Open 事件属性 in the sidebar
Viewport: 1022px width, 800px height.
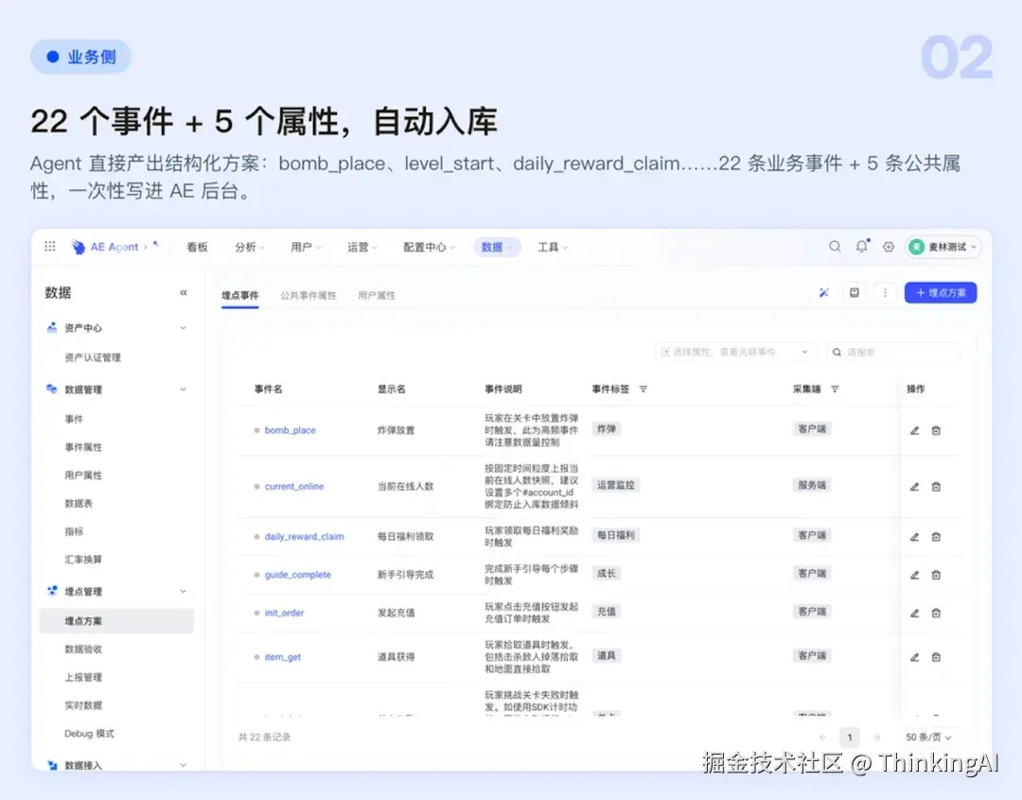click(x=83, y=447)
